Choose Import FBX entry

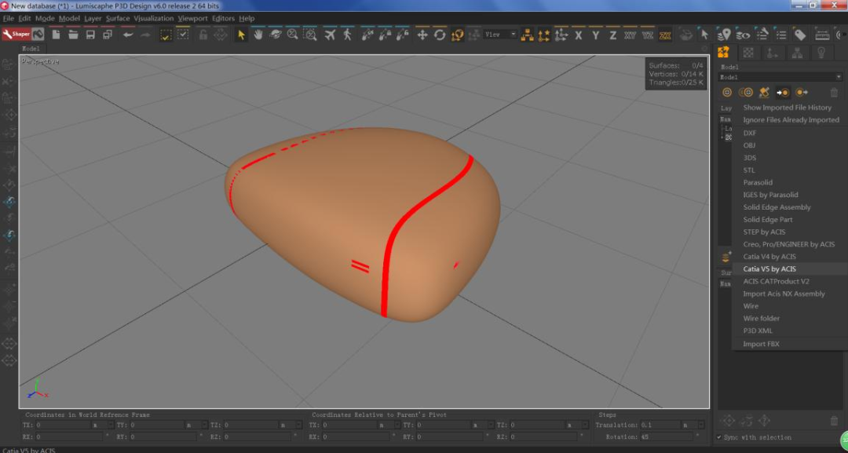tap(761, 344)
